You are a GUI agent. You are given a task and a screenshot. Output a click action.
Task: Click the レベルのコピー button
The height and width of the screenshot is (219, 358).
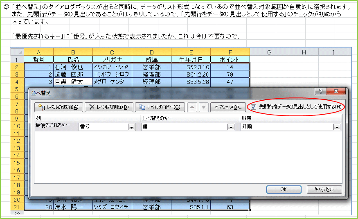160,107
